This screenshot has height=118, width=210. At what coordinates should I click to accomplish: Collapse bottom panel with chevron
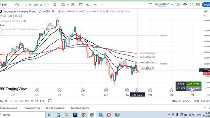point(205,108)
